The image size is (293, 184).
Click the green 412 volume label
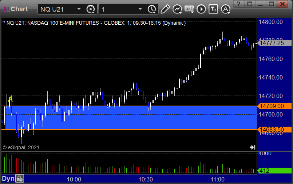point(274,171)
